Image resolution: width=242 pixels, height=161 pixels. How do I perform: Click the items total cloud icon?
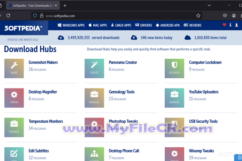click(188, 38)
